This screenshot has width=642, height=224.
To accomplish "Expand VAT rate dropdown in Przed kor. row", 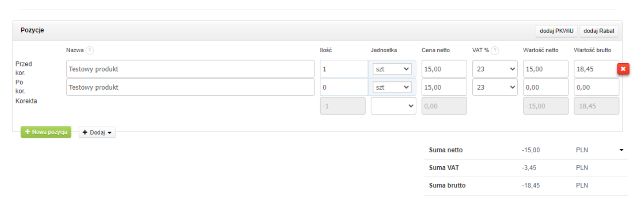I will point(495,69).
